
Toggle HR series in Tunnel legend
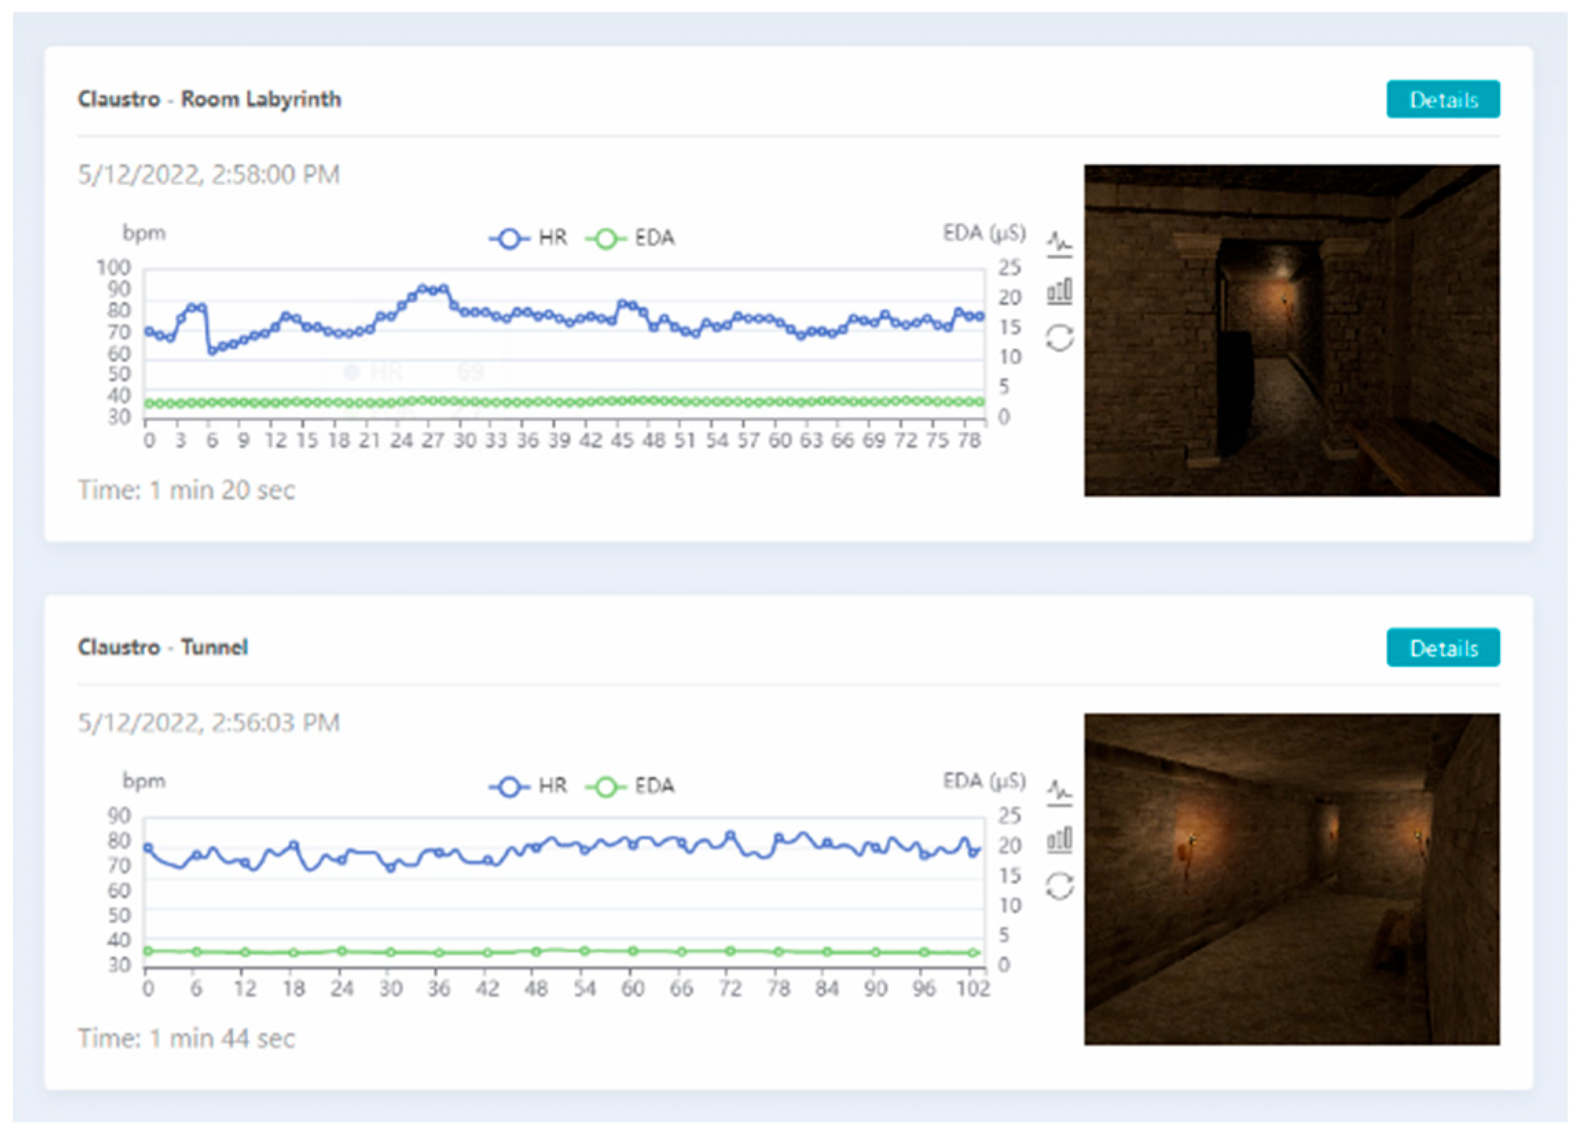pyautogui.click(x=528, y=787)
